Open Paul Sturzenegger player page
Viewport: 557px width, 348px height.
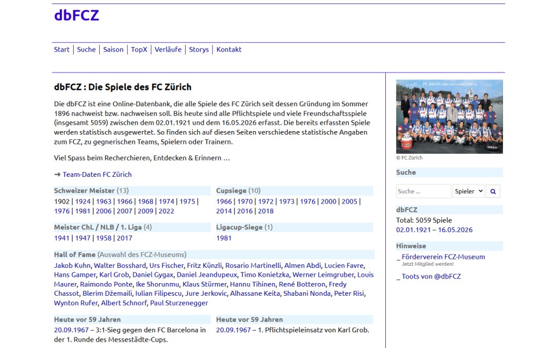coord(179,303)
